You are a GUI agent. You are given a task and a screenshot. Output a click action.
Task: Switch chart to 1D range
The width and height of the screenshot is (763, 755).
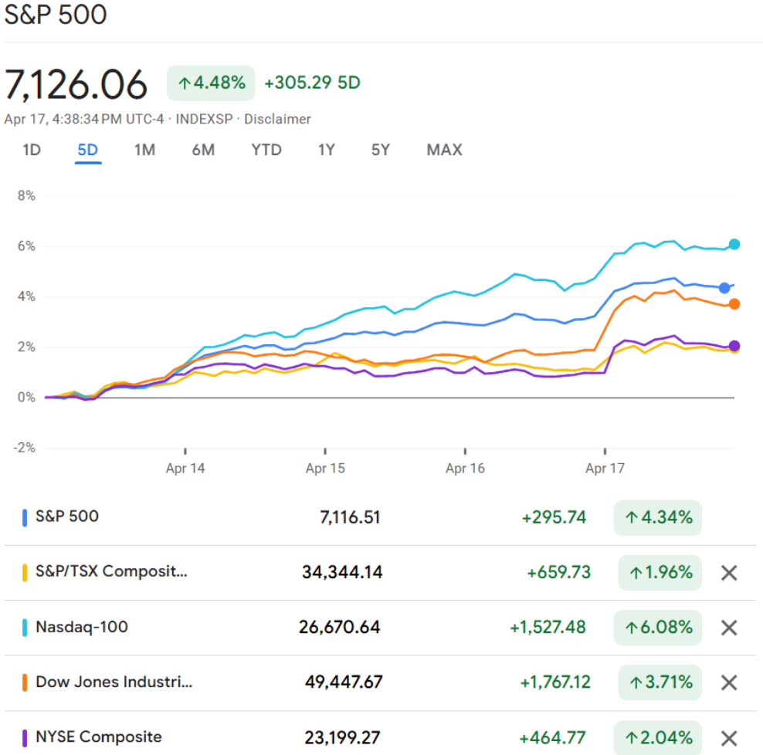32,150
